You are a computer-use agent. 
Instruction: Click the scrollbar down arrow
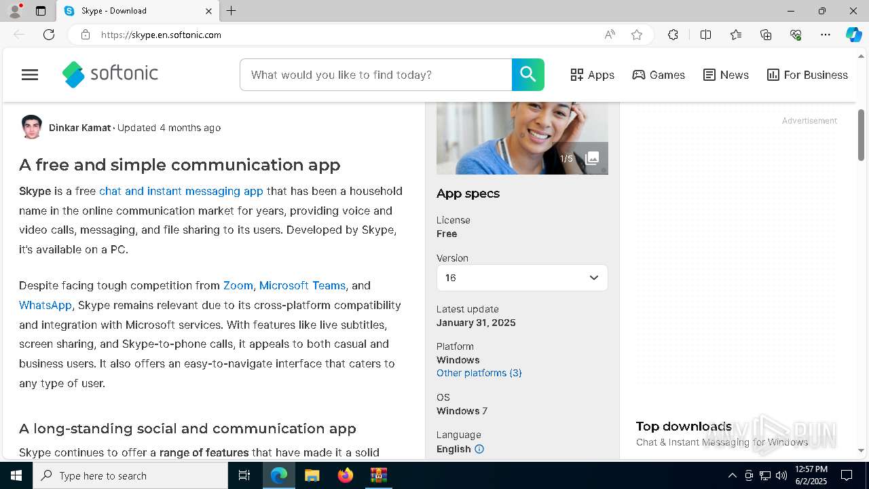point(861,450)
